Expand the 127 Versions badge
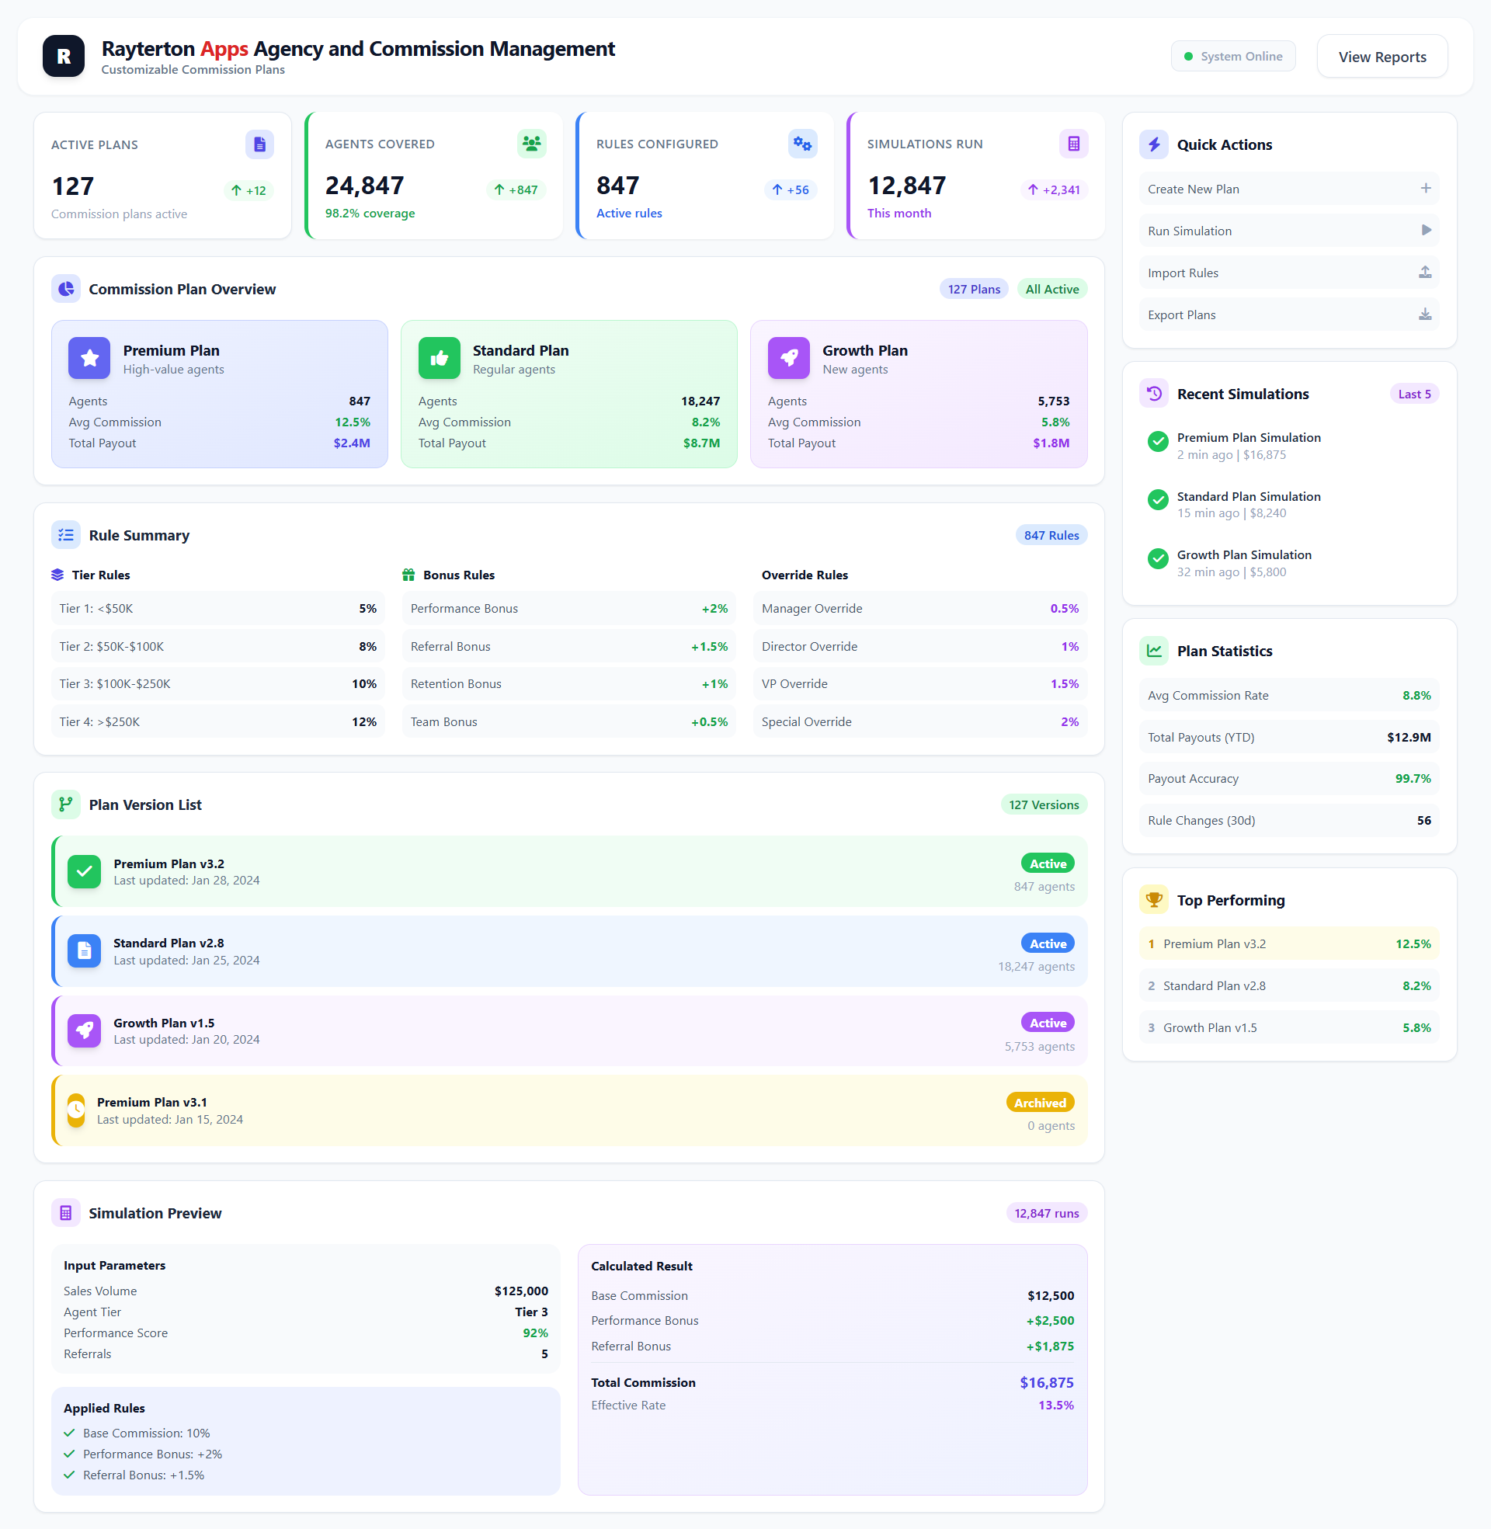 (x=1043, y=804)
